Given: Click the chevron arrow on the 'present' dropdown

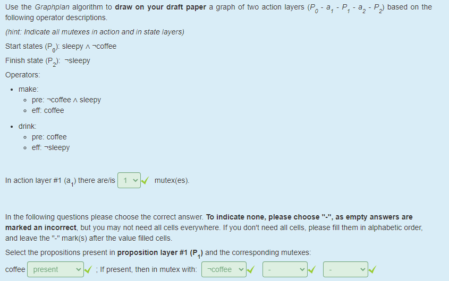Looking at the screenshot, I should (x=78, y=269).
